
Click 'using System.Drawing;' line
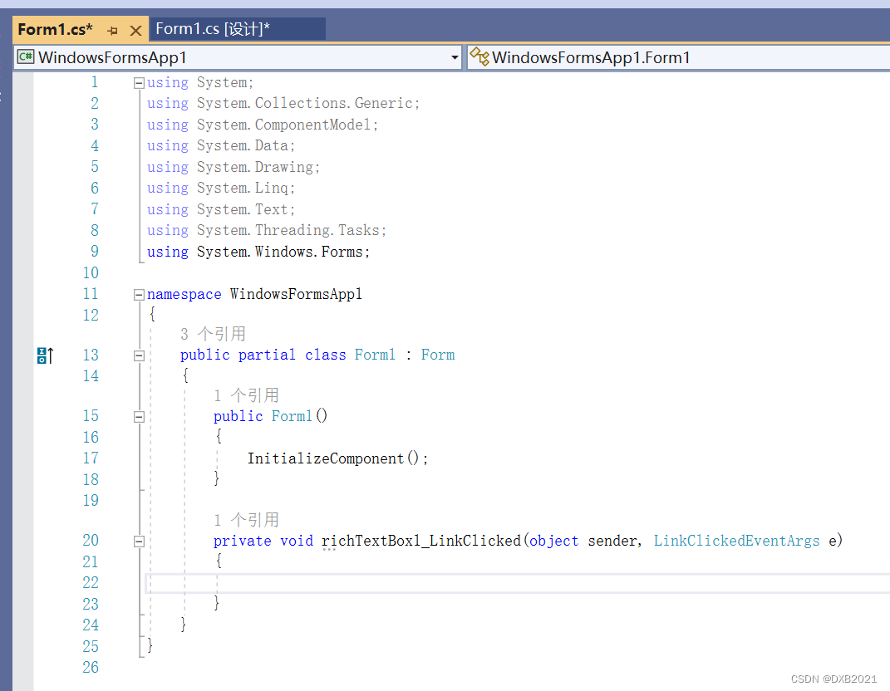pos(234,167)
